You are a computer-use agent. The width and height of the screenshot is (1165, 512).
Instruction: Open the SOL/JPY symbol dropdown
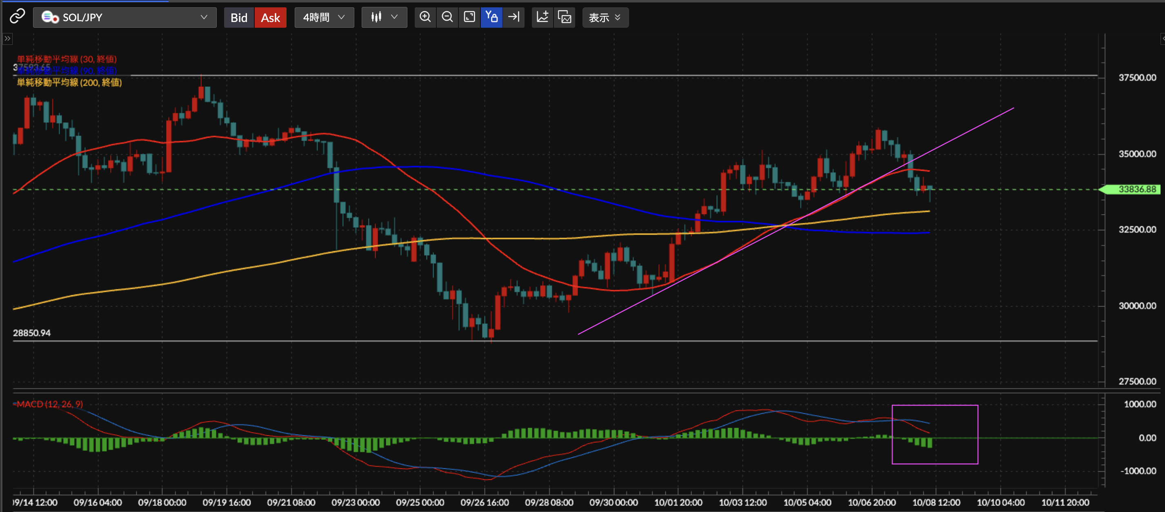[x=125, y=18]
